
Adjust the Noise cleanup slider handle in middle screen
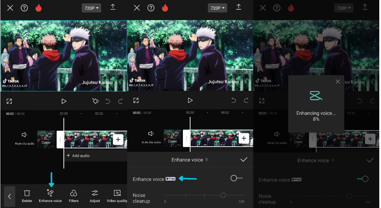223,195
